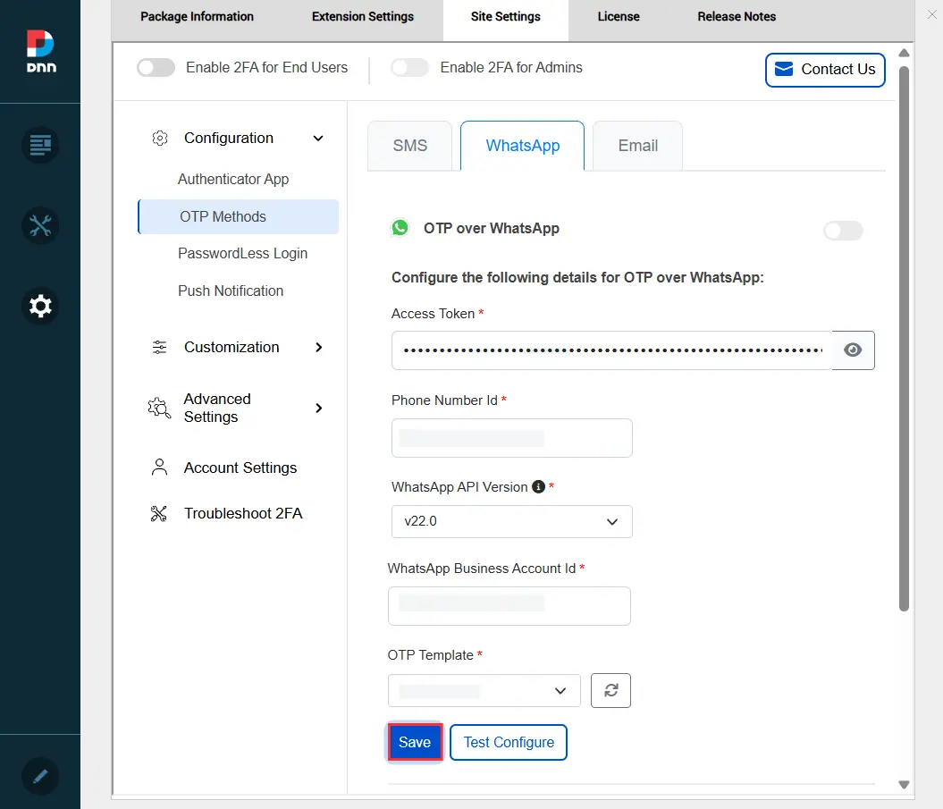Click the Customization sliders icon

point(159,347)
